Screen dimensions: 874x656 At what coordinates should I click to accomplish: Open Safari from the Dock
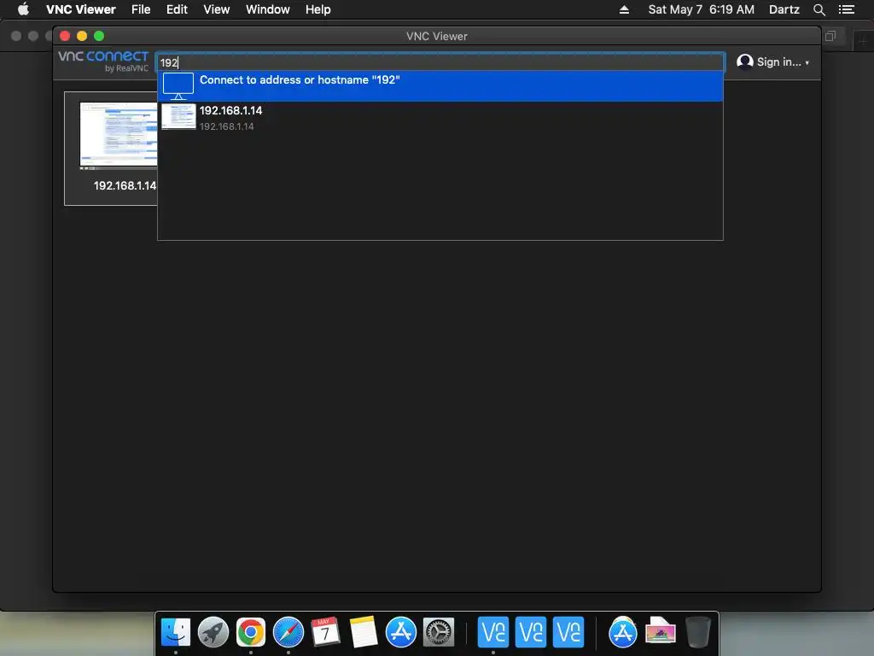pyautogui.click(x=288, y=632)
